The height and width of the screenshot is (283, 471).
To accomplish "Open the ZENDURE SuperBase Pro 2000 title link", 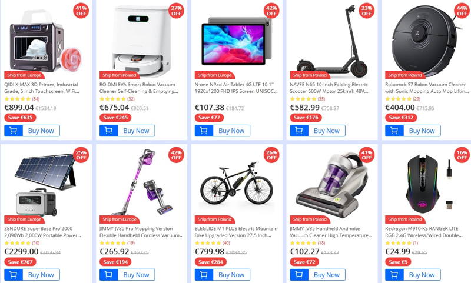I will [42, 232].
